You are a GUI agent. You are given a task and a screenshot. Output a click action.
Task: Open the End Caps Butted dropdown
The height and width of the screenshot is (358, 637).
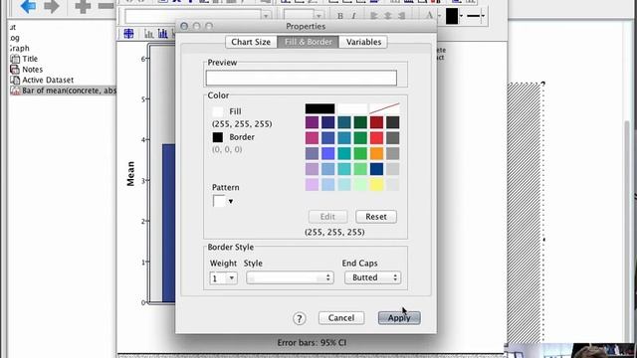click(372, 277)
